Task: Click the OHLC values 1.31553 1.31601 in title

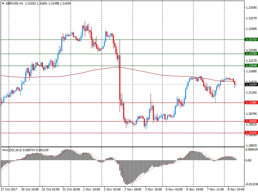Action: [36, 4]
